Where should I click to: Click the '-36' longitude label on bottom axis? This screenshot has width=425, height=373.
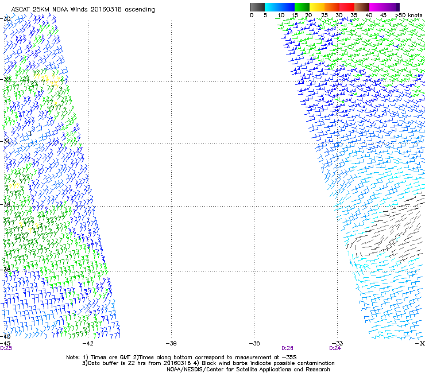254,344
